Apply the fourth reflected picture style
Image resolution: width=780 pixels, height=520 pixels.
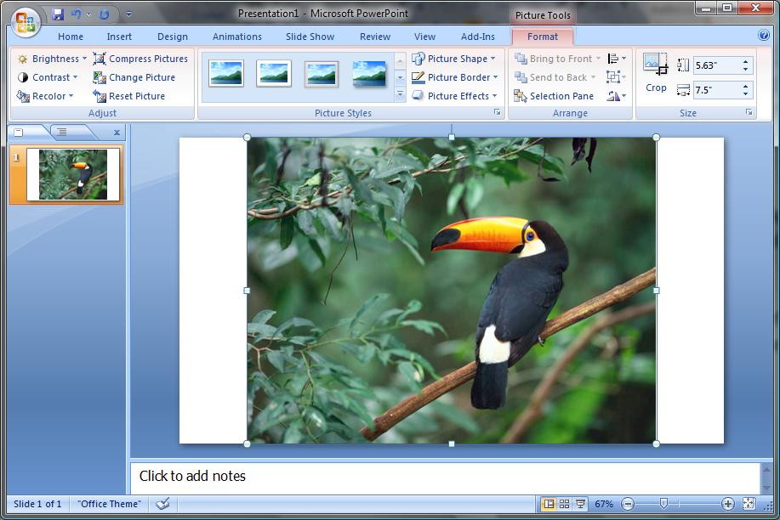369,74
